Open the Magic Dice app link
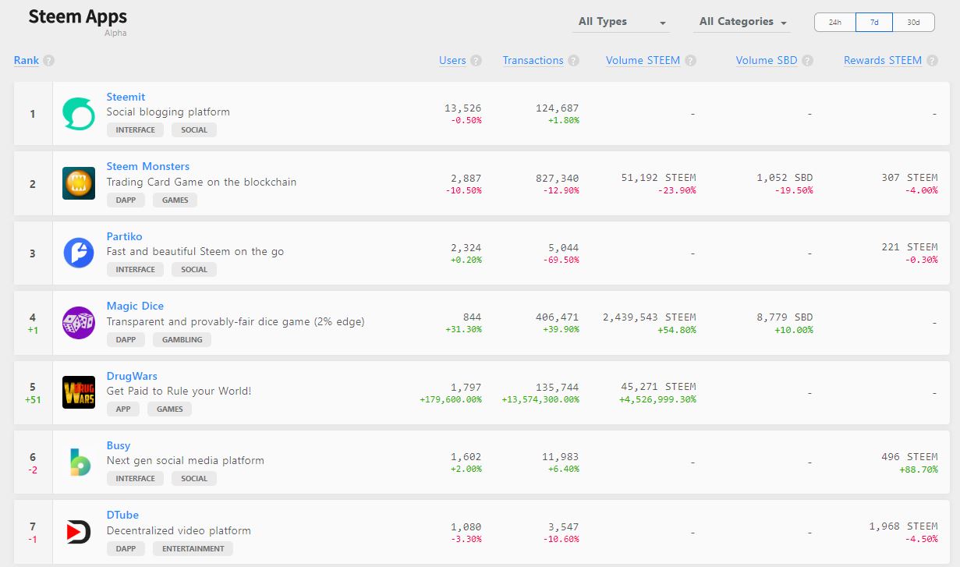The height and width of the screenshot is (567, 960). [135, 306]
